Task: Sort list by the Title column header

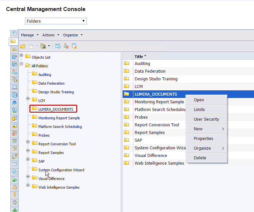Action: pos(139,57)
